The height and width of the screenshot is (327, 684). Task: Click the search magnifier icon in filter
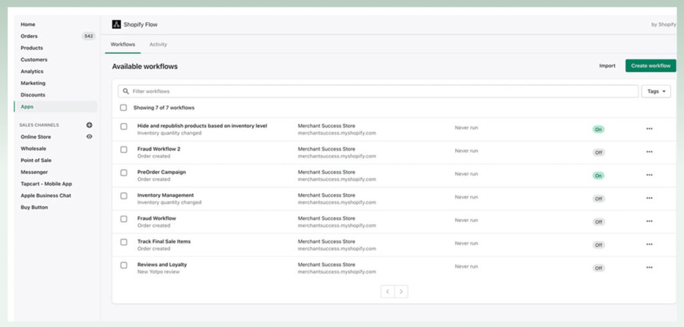126,91
